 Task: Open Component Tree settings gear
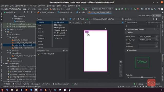click(x=64, y=51)
